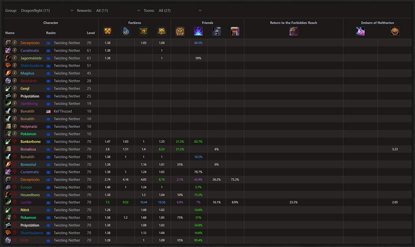Open the Return to the Forbidden Reach icon

tap(293, 31)
